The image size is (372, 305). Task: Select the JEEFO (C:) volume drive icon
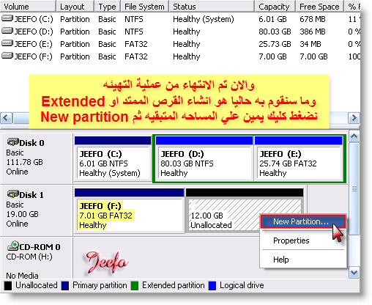(7, 18)
